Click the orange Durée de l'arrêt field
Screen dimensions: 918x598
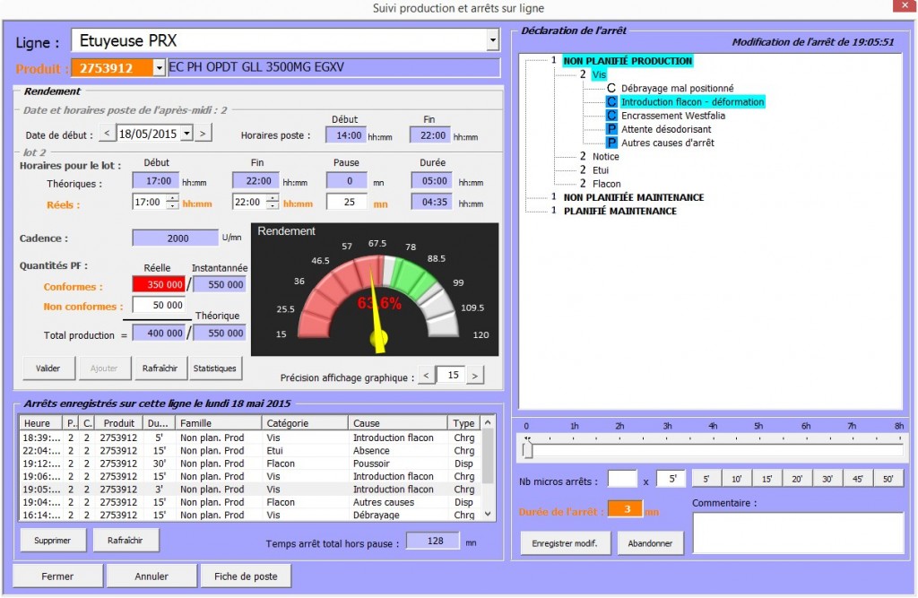[x=625, y=509]
